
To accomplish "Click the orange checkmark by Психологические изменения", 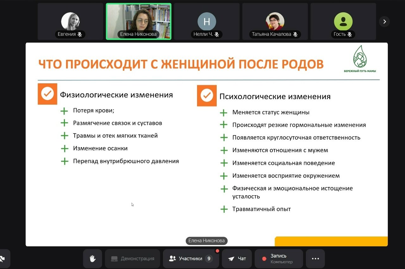I will (x=207, y=95).
